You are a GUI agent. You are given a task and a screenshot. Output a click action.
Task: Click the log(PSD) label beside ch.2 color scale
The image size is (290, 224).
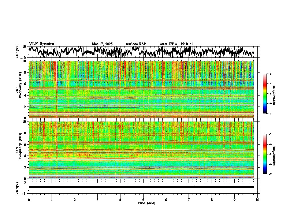click(x=274, y=156)
